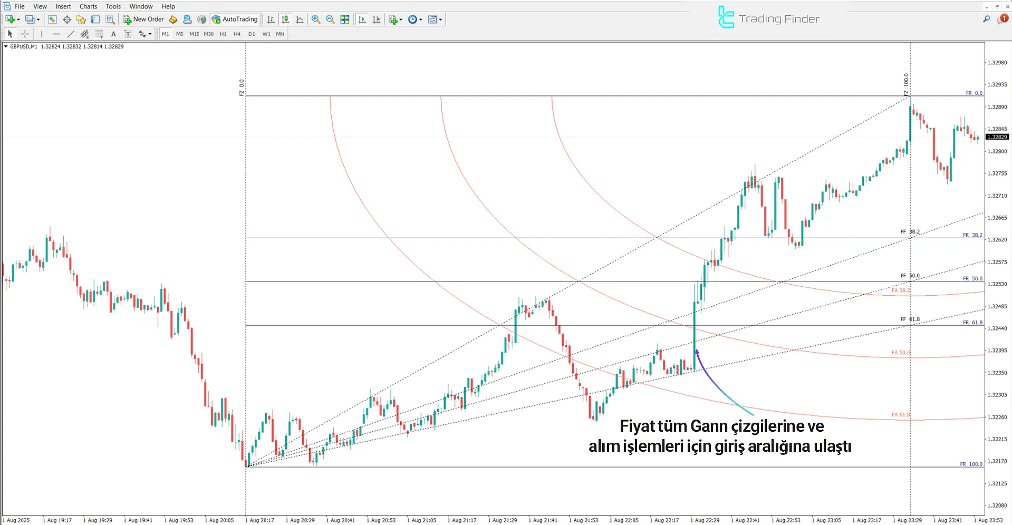Select the Fibonacci retracement drawing tool

click(99, 34)
